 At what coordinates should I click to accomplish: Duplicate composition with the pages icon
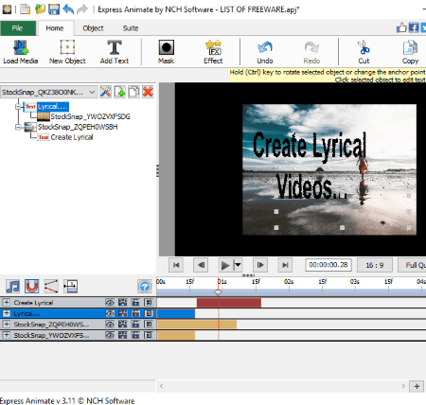(133, 92)
